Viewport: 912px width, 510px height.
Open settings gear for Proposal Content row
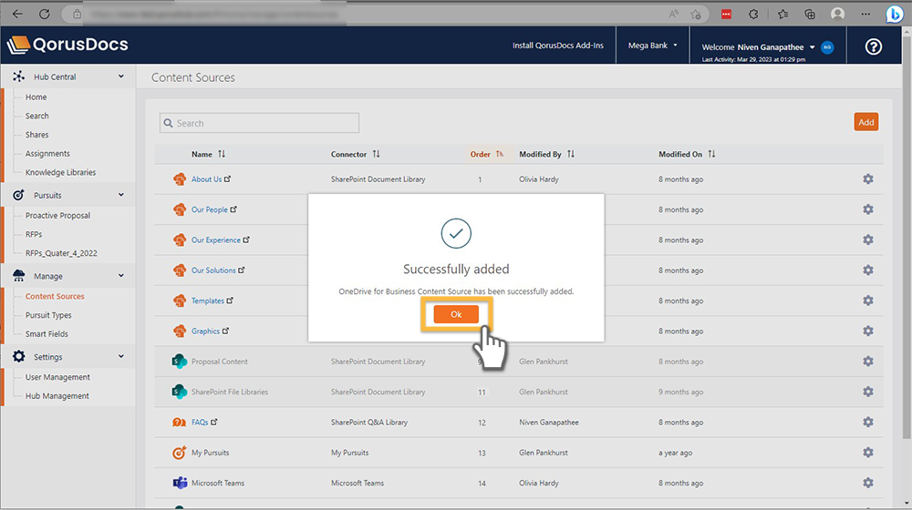pyautogui.click(x=868, y=362)
